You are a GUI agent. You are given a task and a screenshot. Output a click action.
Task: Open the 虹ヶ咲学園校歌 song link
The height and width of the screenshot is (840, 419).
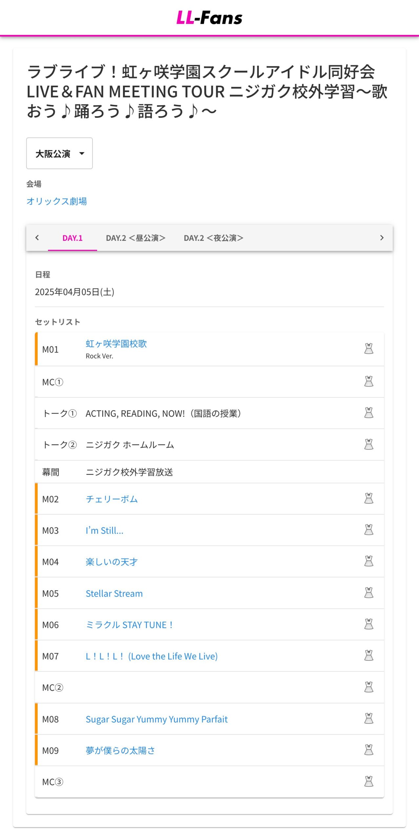pyautogui.click(x=116, y=344)
